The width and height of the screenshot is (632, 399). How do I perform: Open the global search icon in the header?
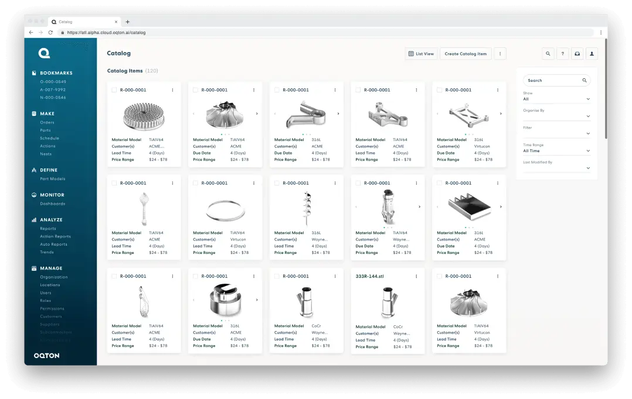(548, 53)
